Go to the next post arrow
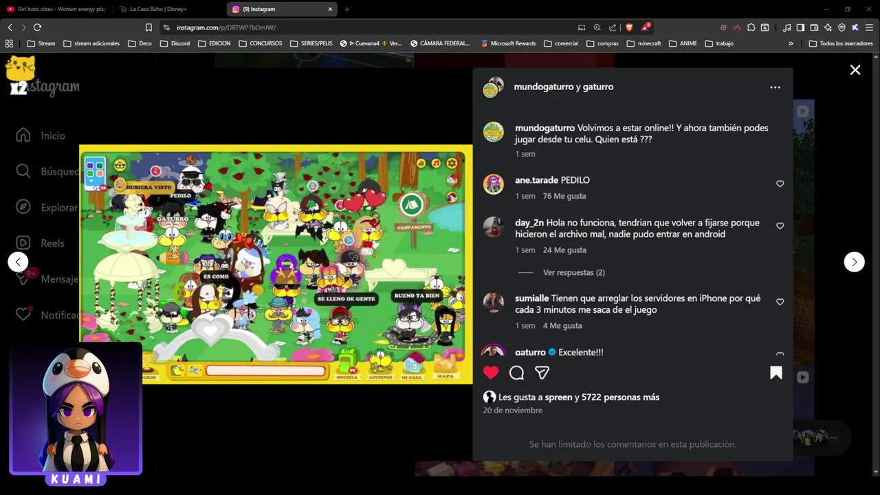 pos(854,262)
